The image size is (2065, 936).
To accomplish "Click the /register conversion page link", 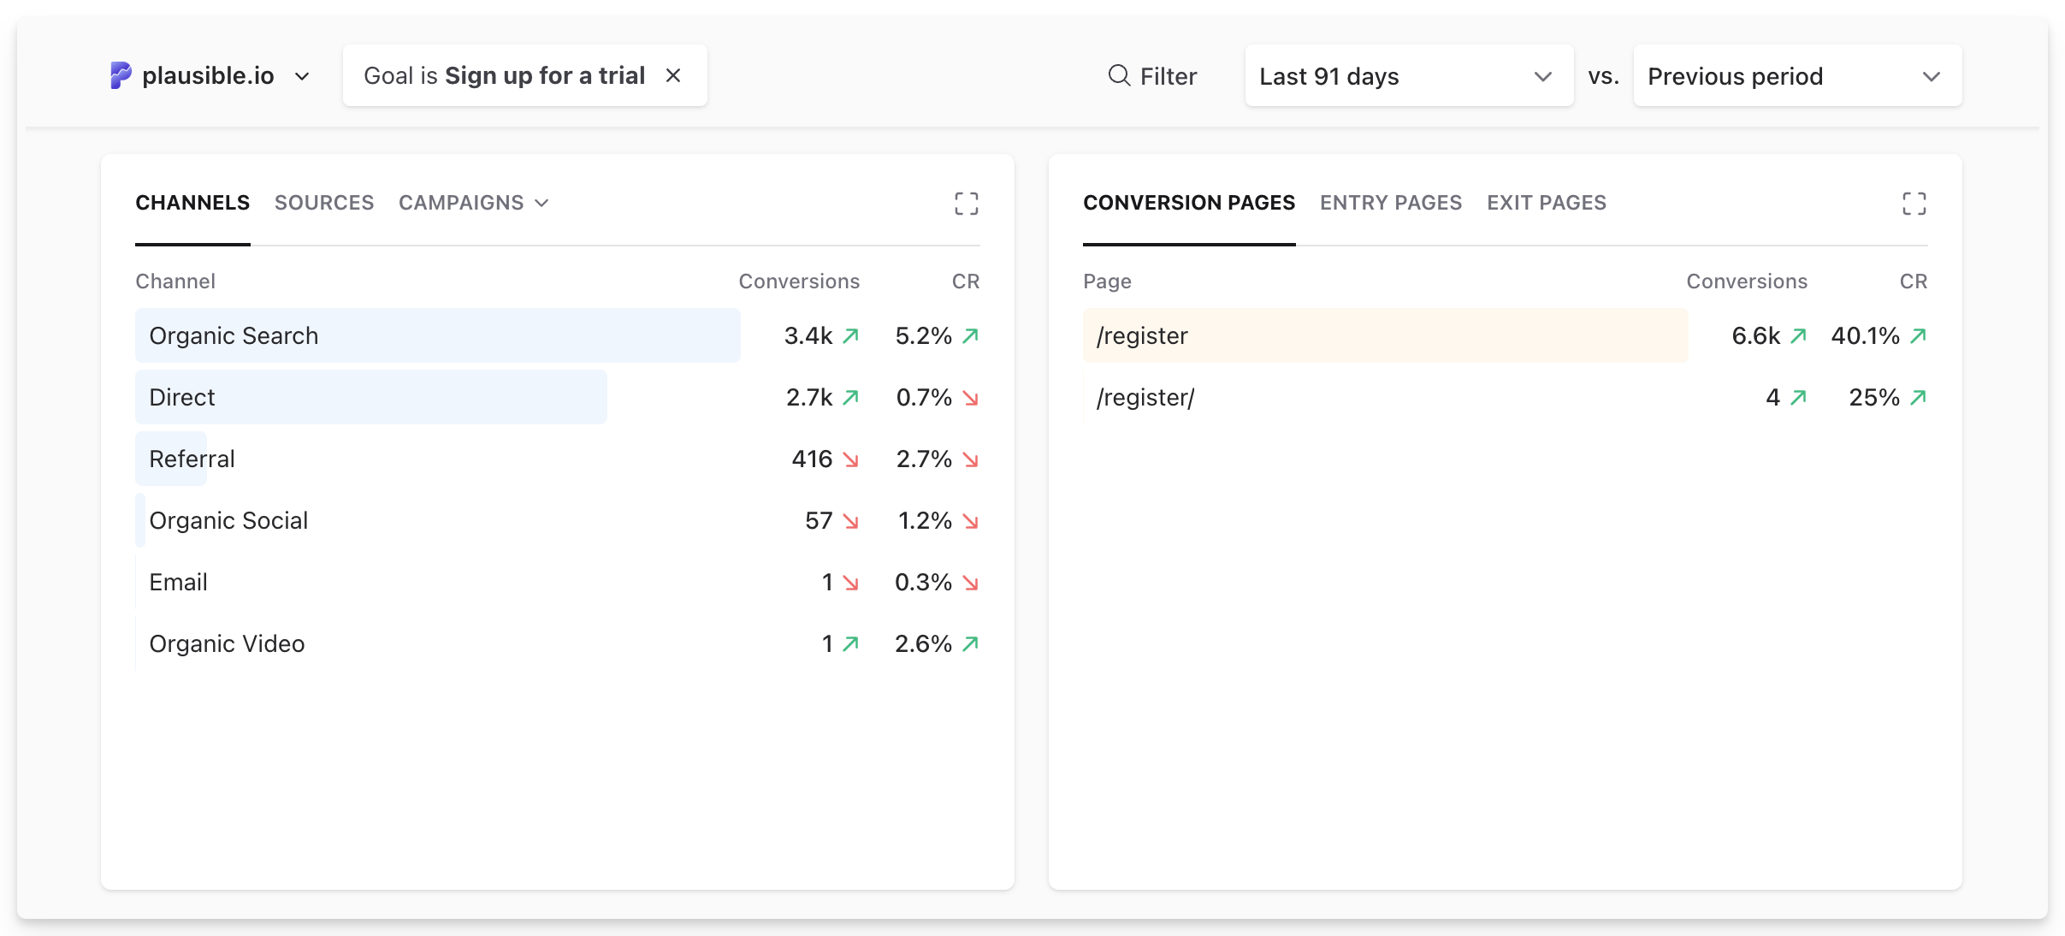I will (x=1143, y=335).
